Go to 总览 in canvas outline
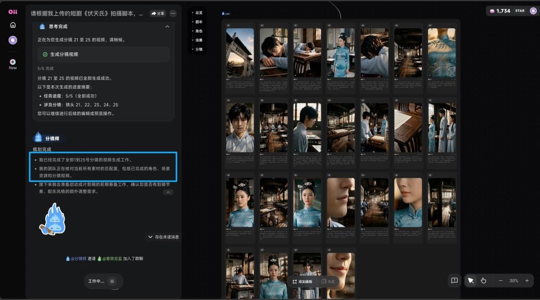 pyautogui.click(x=198, y=13)
